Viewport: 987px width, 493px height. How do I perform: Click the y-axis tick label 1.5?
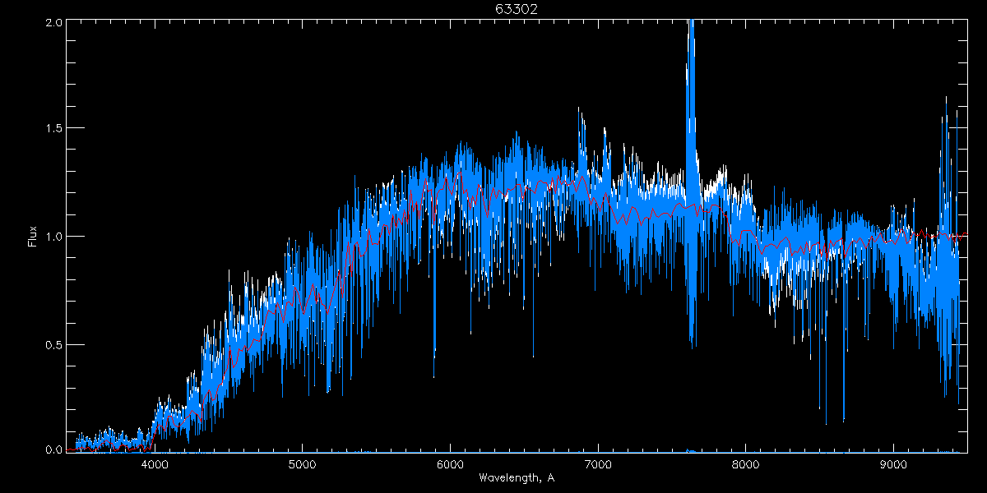point(53,129)
